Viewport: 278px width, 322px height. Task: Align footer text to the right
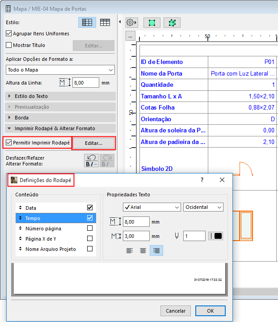pos(156,250)
